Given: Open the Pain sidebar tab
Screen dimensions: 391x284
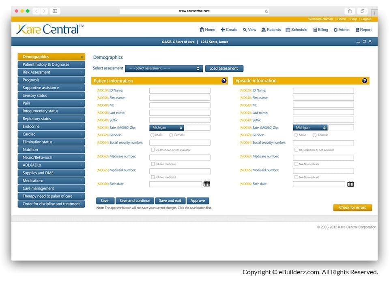Looking at the screenshot, I should (52, 103).
